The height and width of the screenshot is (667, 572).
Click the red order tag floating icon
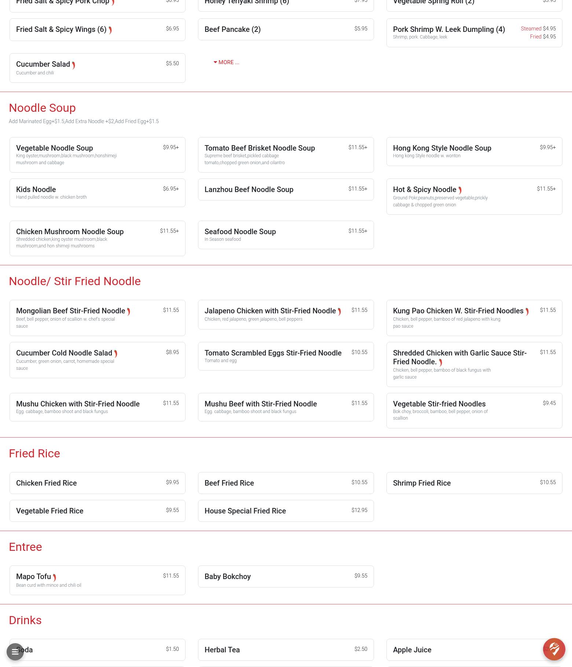click(554, 649)
